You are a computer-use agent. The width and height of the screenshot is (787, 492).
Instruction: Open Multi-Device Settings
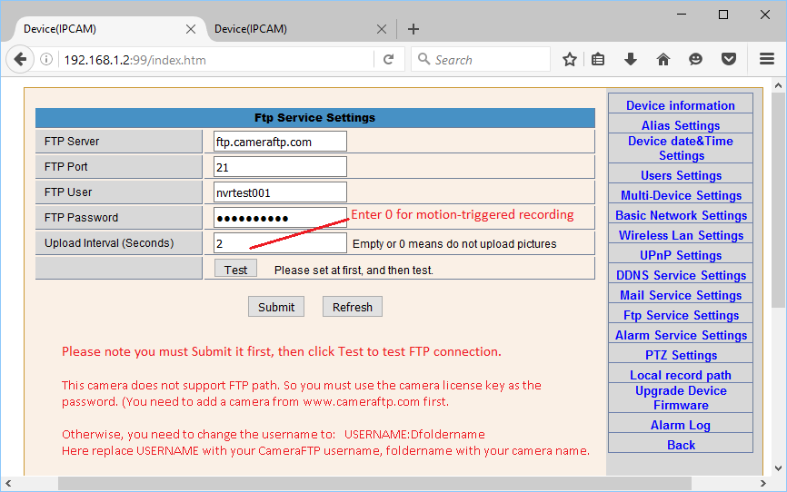681,195
